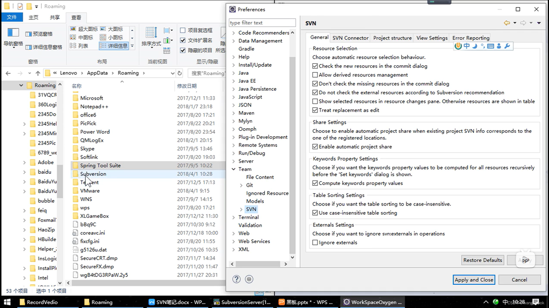The height and width of the screenshot is (308, 549).
Task: Switch to the Error Reporting tab
Action: pos(471,38)
